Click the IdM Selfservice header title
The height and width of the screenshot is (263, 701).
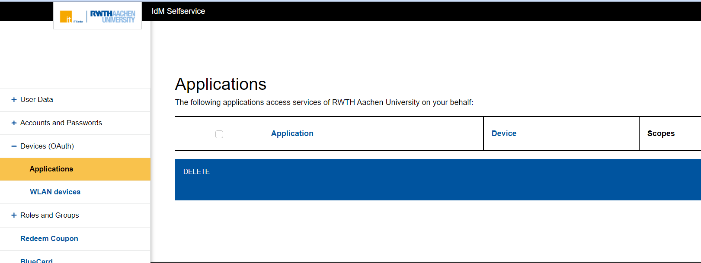point(178,11)
